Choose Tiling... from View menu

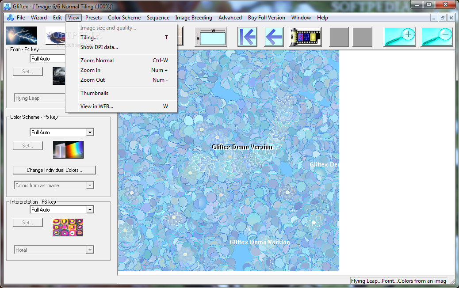[121, 38]
